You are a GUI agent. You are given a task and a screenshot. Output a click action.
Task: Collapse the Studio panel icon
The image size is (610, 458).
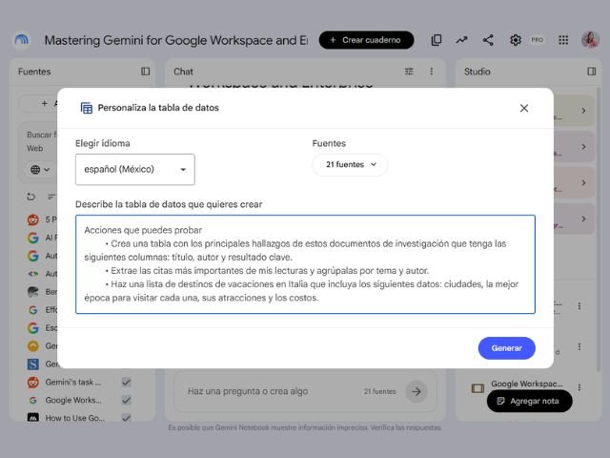(591, 72)
